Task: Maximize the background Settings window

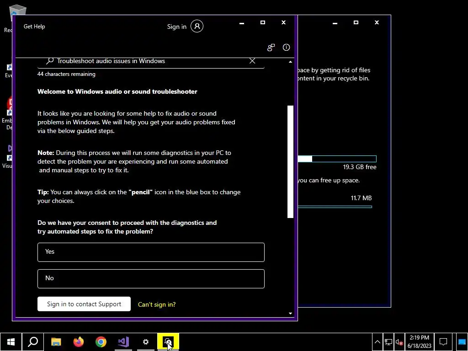Action: click(356, 22)
